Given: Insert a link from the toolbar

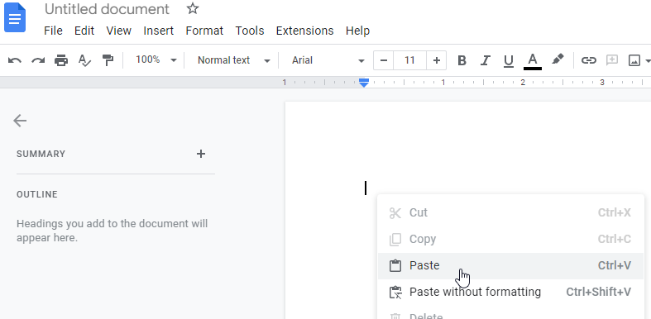Looking at the screenshot, I should point(588,60).
